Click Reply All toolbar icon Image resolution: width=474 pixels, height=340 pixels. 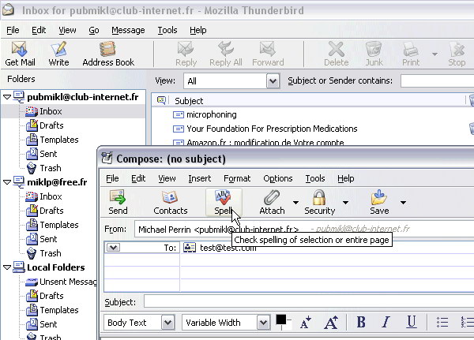225,54
